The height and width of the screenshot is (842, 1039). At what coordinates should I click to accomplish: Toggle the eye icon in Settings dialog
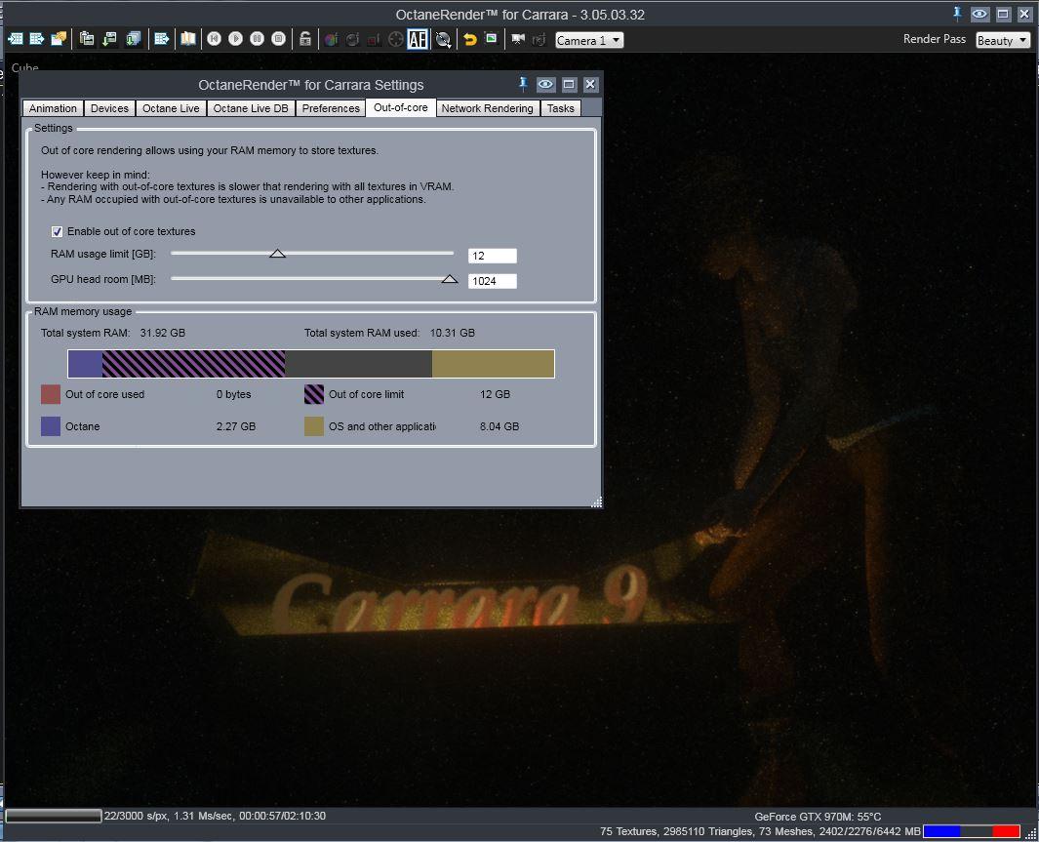[545, 84]
